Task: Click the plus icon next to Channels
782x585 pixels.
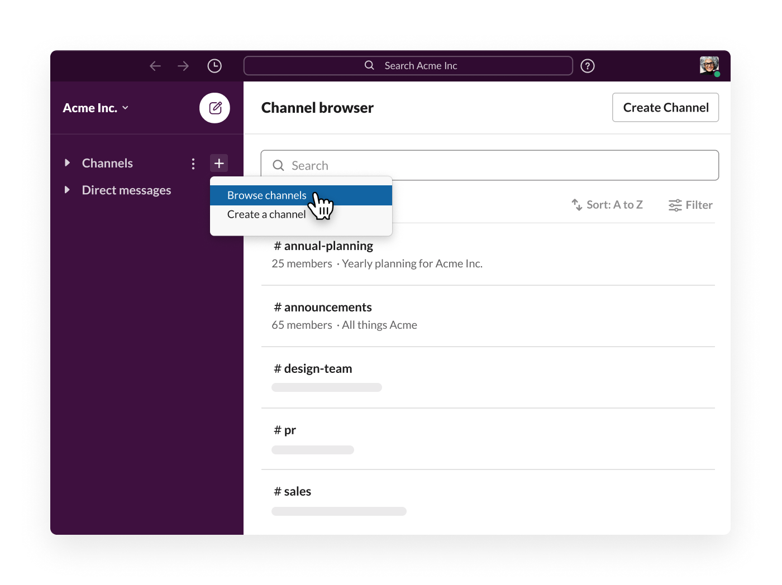Action: pyautogui.click(x=219, y=163)
